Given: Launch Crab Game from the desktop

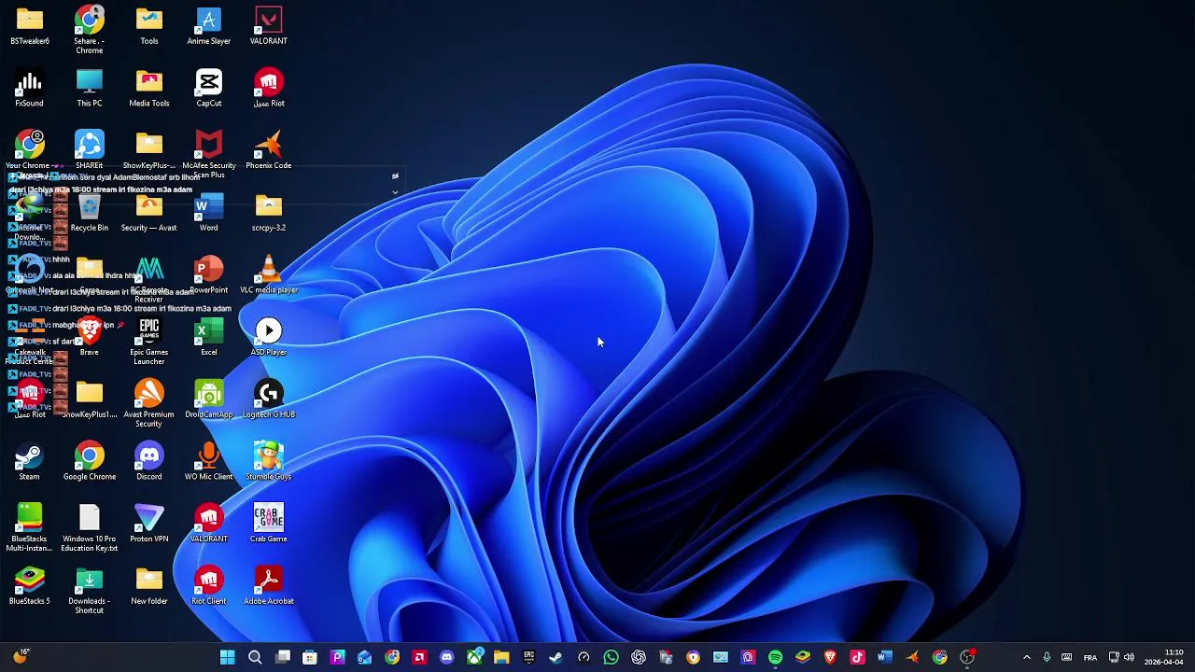Looking at the screenshot, I should (269, 525).
